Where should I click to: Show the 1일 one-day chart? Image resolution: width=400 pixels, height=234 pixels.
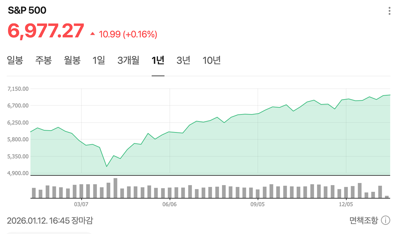point(99,61)
